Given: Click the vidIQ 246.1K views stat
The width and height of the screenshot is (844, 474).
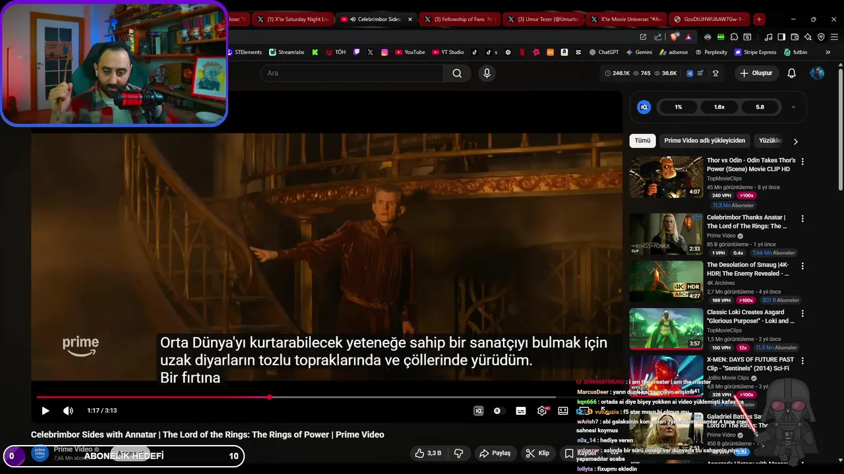Looking at the screenshot, I should (x=618, y=73).
